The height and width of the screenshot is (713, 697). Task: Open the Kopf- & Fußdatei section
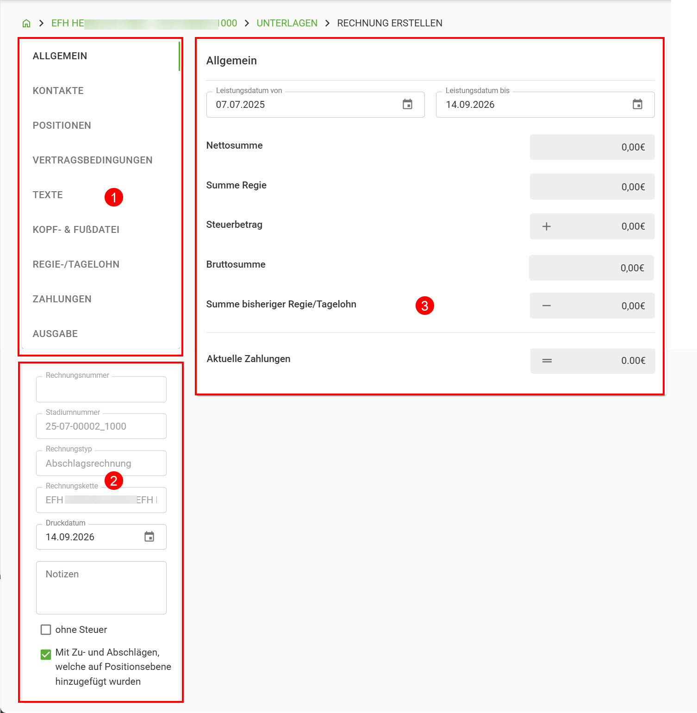point(76,230)
